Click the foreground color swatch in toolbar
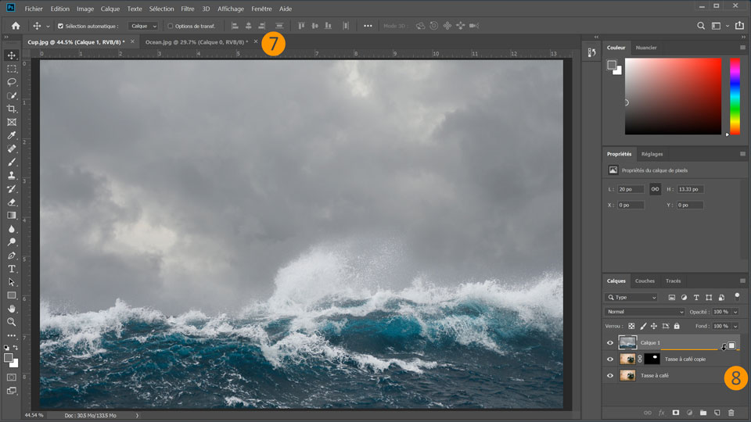This screenshot has width=751, height=422. click(x=8, y=359)
